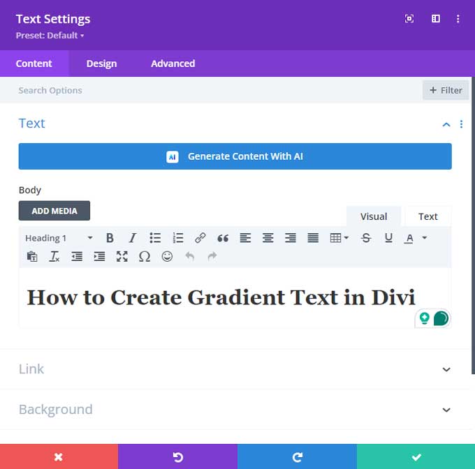Open the emoticons picker
This screenshot has width=475, height=469.
coord(167,257)
